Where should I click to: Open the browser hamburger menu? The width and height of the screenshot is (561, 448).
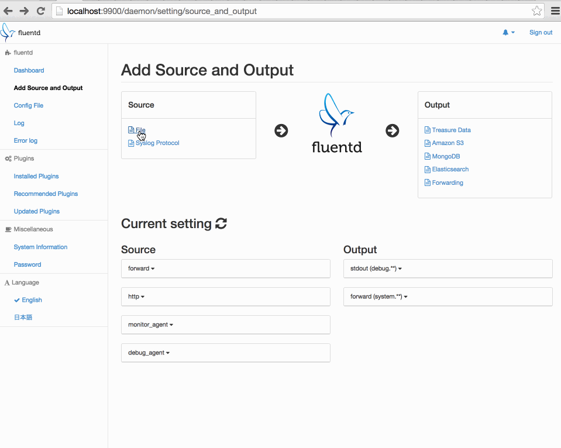tap(555, 11)
